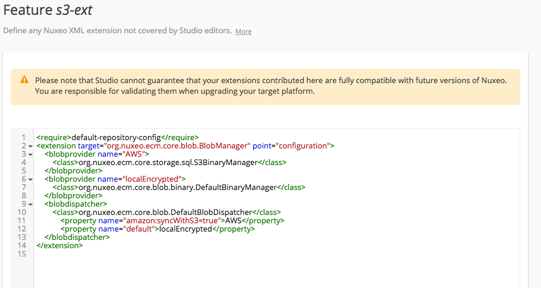Click the closing blobdispatcher tag on line 13
This screenshot has width=541, height=288.
click(77, 237)
